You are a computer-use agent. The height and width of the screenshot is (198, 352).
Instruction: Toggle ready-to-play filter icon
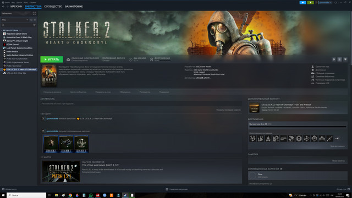[x=35, y=20]
